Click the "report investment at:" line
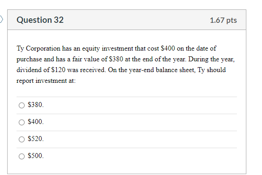This screenshot has width=262, height=175. pyautogui.click(x=46, y=81)
